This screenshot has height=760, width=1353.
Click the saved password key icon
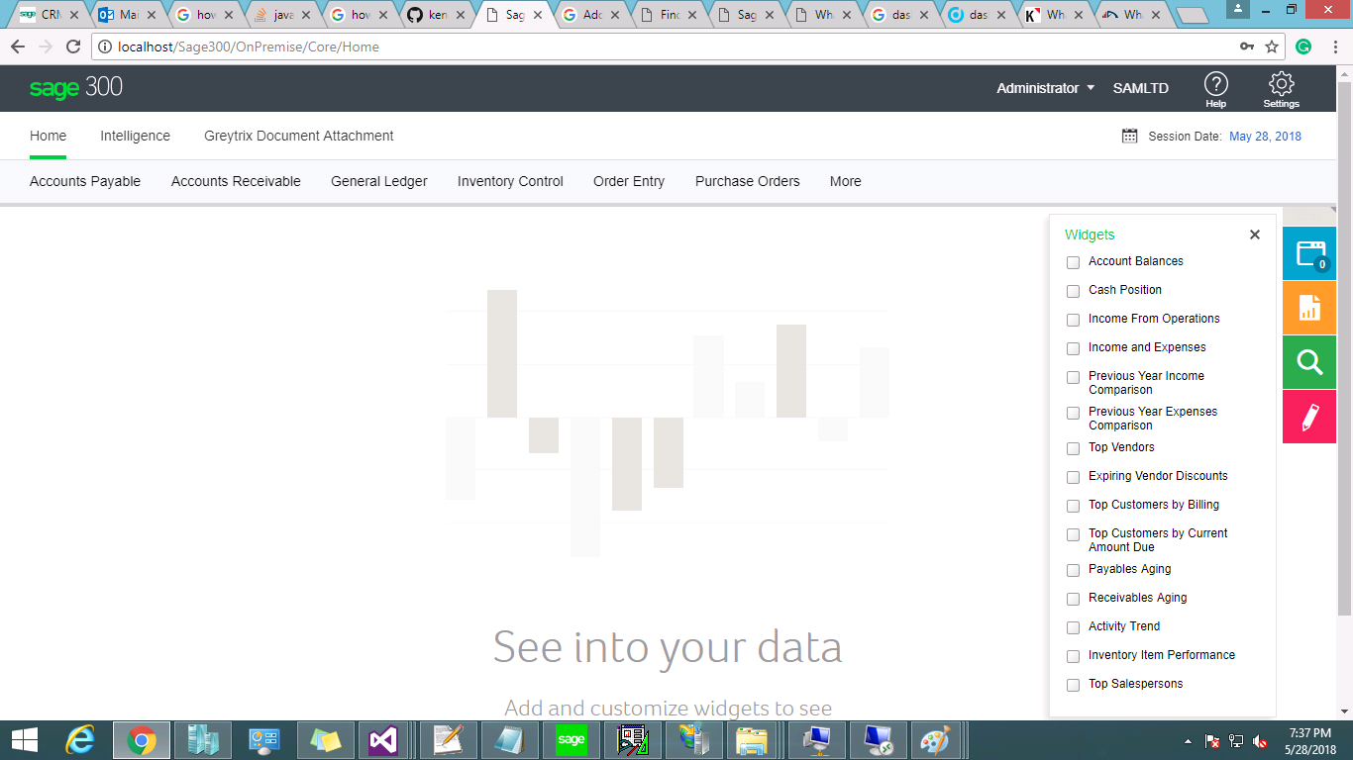[1247, 47]
